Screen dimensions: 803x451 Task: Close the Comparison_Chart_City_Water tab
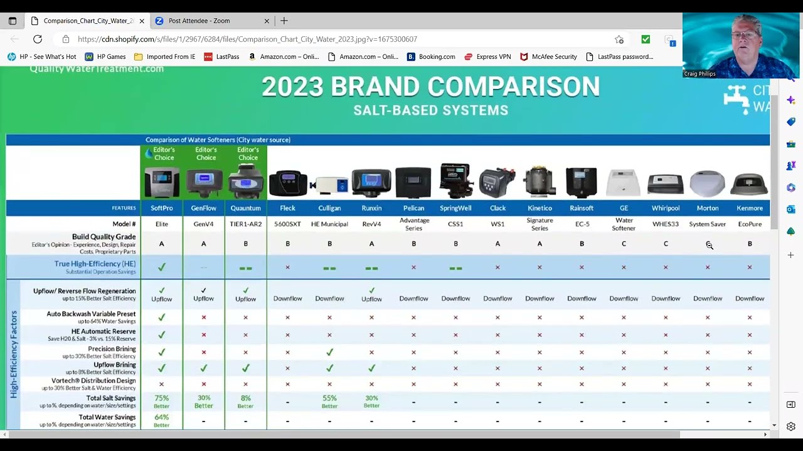click(x=142, y=21)
